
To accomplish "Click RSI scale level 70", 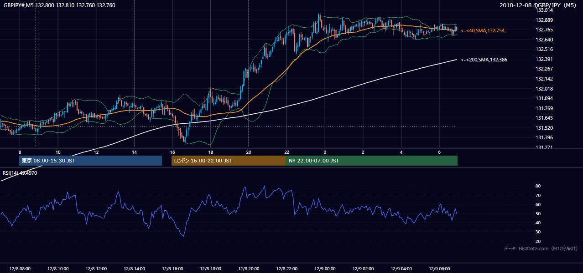I will pos(538,195).
